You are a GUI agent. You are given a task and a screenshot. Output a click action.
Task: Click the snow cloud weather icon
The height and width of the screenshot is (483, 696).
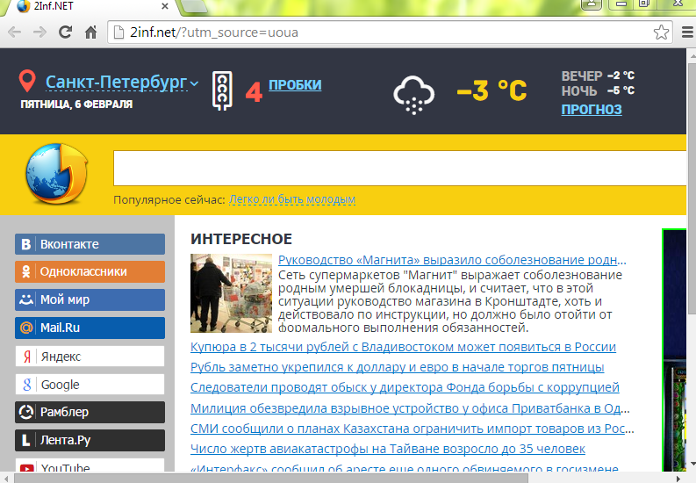pyautogui.click(x=413, y=95)
